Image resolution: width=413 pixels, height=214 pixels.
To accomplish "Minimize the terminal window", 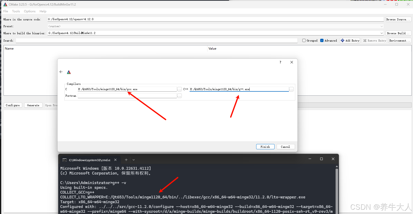I will click(310, 159).
